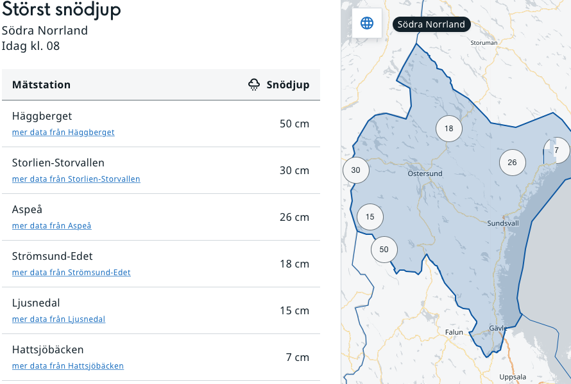Click the Södra Norrland map label

coord(431,24)
